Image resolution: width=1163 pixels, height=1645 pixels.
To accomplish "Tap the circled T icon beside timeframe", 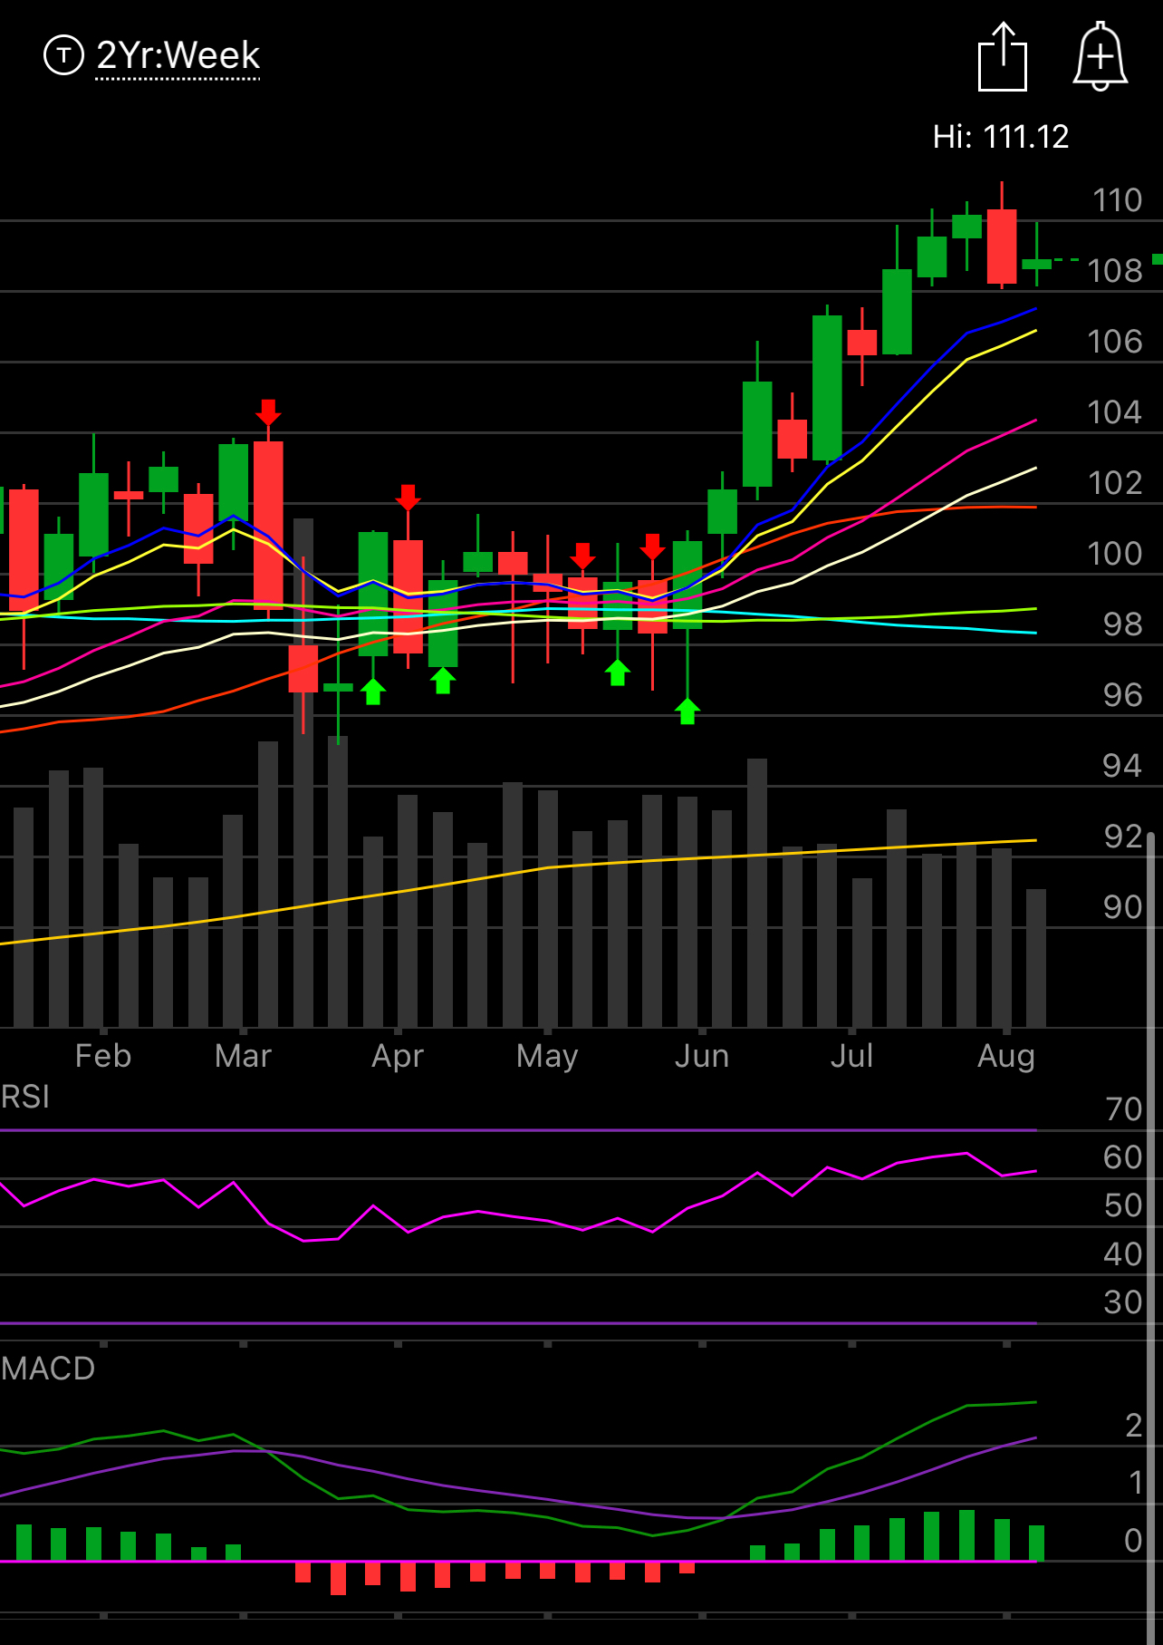I will coord(63,55).
